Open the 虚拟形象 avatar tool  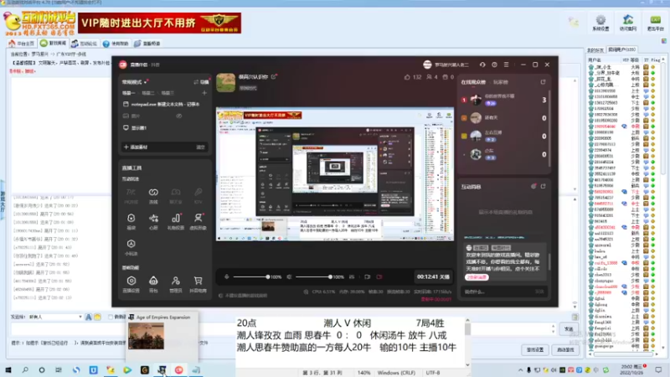(x=198, y=219)
